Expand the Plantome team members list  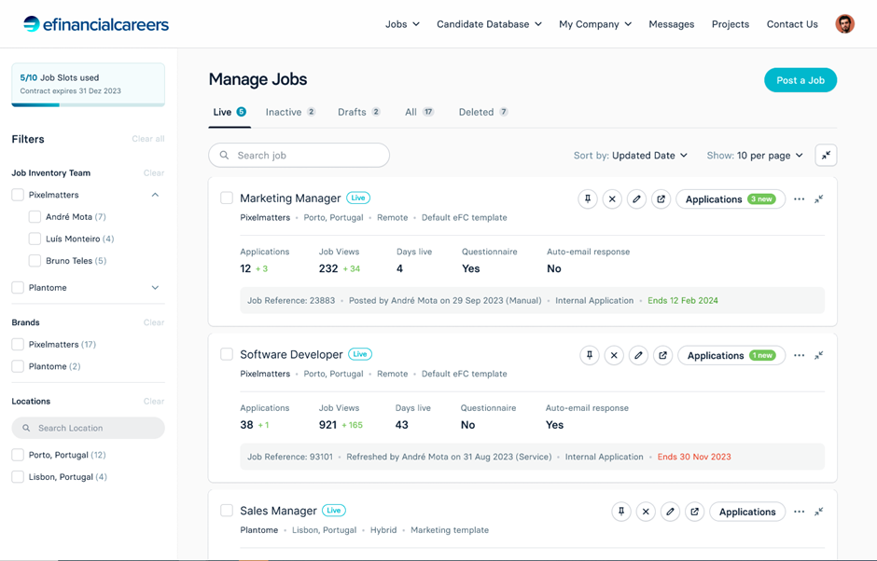tap(156, 287)
